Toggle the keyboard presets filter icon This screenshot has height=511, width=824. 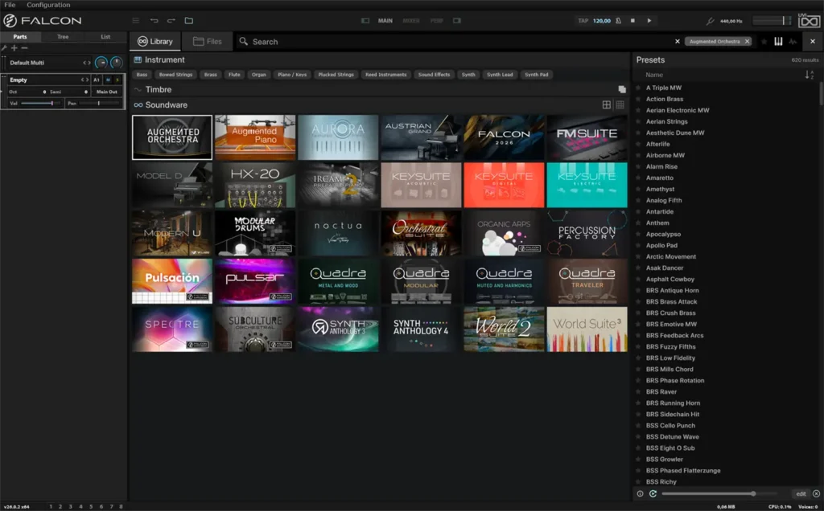[x=778, y=42]
